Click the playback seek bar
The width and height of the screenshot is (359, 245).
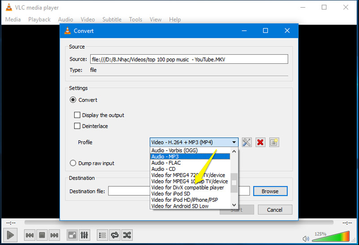pyautogui.click(x=179, y=222)
